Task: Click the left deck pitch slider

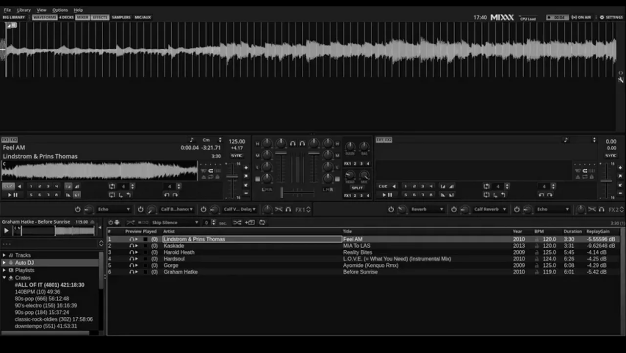Action: coord(232,180)
